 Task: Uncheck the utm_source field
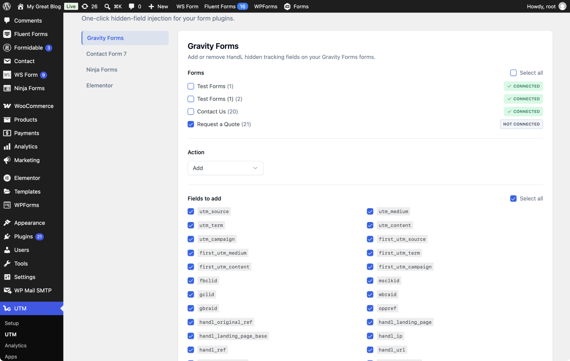coord(191,212)
